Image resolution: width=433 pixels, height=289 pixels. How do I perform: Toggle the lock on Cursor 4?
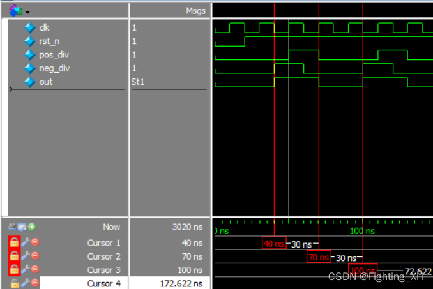(15, 283)
